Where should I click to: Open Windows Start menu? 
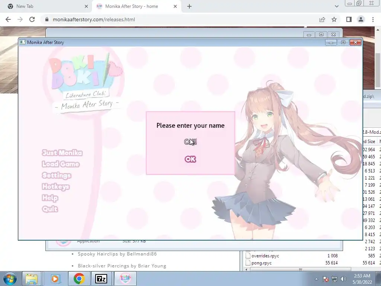tap(10, 279)
